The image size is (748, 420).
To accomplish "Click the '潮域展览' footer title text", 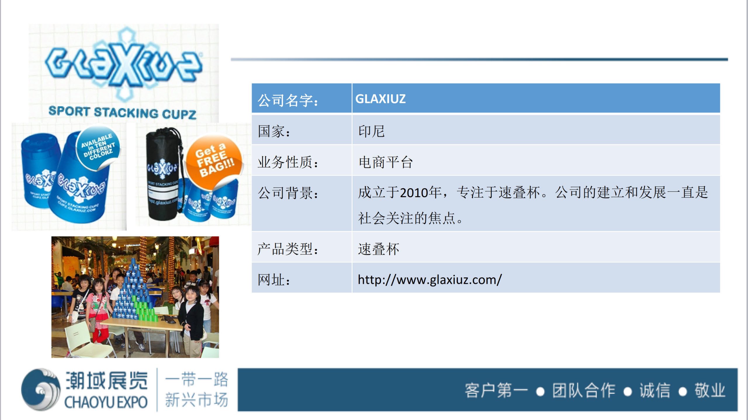I will [106, 381].
